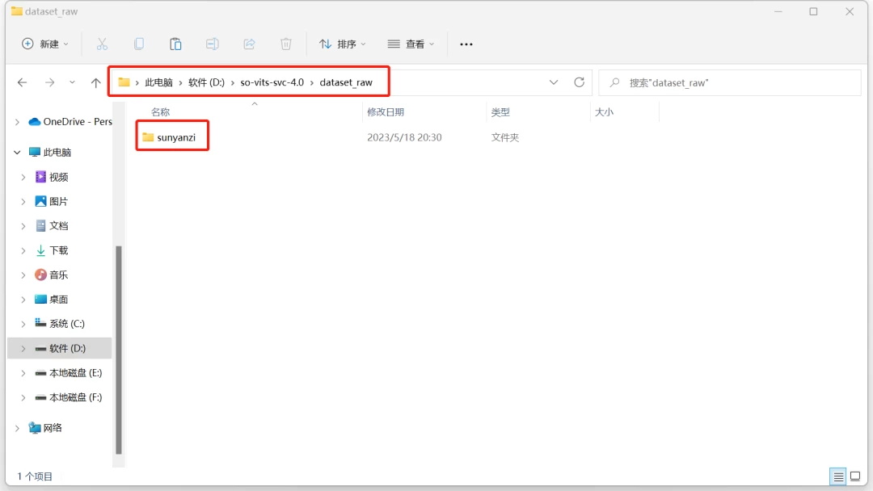The image size is (873, 491).
Task: Expand the 文档 folder node
Action: 23,226
